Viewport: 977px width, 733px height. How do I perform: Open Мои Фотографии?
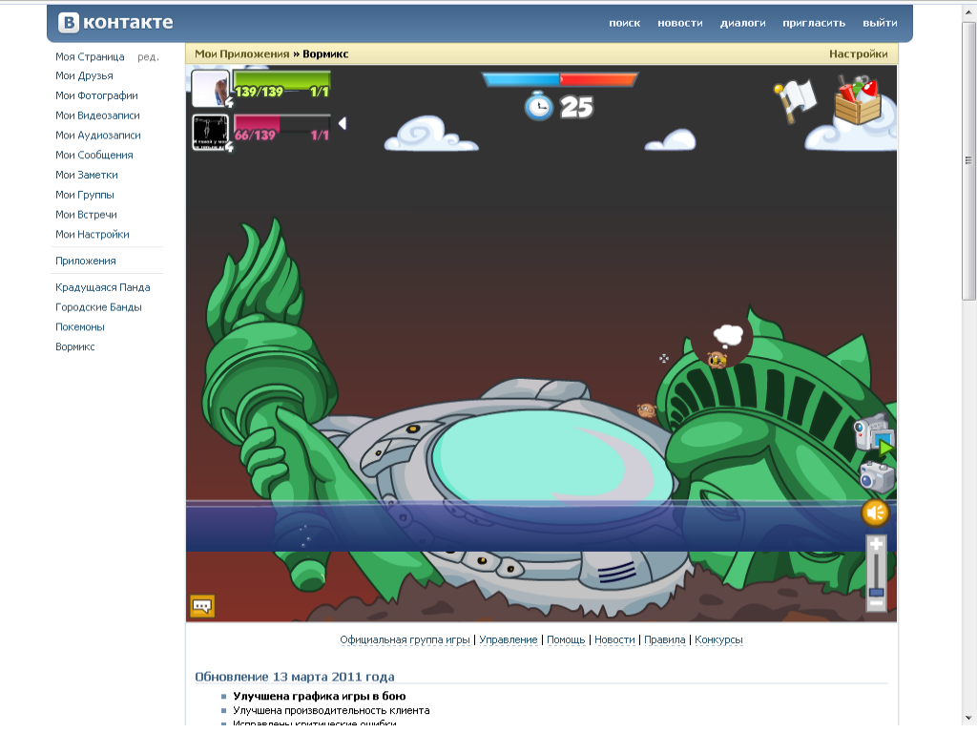point(96,95)
